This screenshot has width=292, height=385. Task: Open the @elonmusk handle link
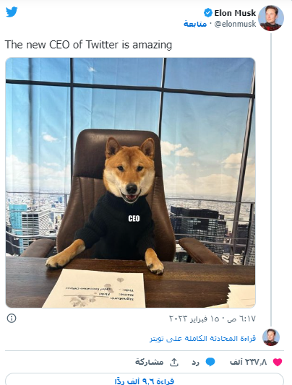235,24
